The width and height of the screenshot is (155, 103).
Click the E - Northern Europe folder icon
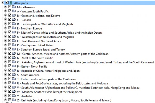click(x=14, y=28)
